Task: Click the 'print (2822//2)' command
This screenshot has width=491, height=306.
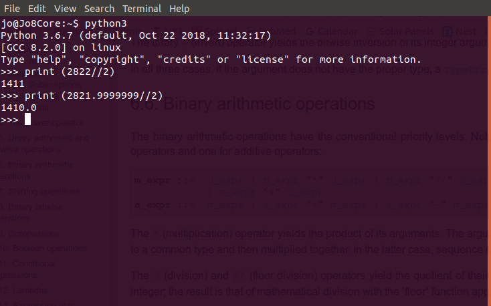Action: click(x=70, y=71)
